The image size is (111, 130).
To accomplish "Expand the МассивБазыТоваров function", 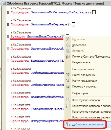I will (x=8, y=37).
